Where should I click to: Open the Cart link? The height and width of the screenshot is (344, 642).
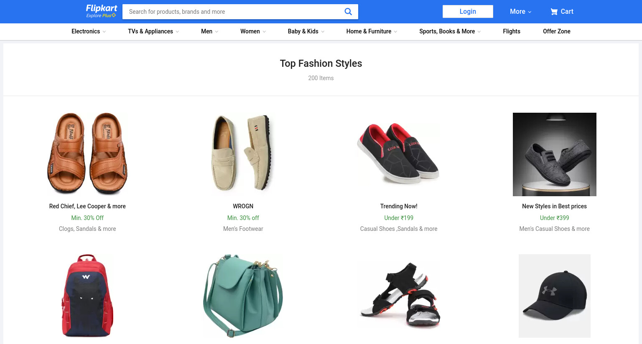tap(562, 12)
